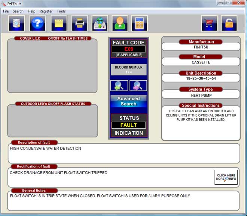Click the E09 fault code field
The image size is (247, 216).
[129, 49]
